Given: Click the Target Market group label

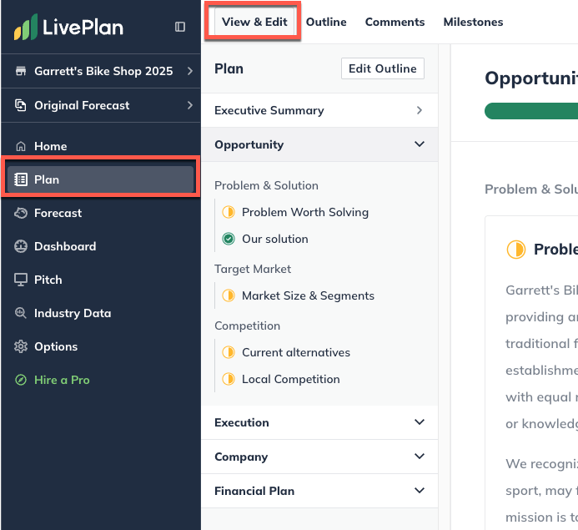Looking at the screenshot, I should [x=253, y=270].
